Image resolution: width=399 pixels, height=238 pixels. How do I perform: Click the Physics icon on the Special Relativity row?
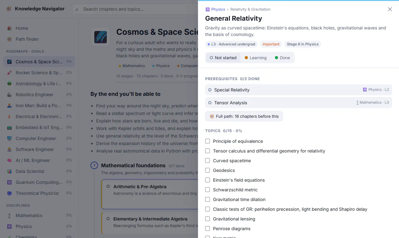coord(365,90)
